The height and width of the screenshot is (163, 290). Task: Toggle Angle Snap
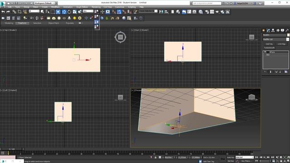(119, 12)
